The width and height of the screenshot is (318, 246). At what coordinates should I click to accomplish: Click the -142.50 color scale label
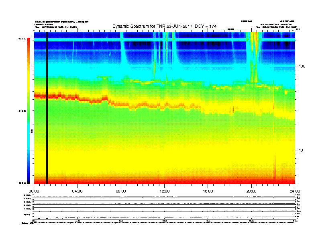pyautogui.click(x=22, y=111)
